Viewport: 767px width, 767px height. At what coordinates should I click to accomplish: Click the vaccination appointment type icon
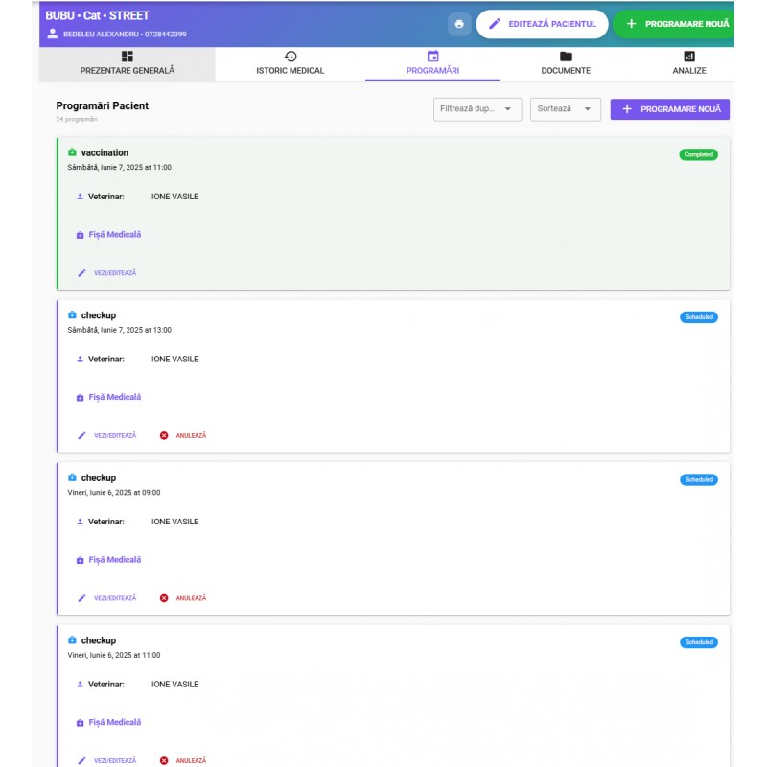click(72, 153)
